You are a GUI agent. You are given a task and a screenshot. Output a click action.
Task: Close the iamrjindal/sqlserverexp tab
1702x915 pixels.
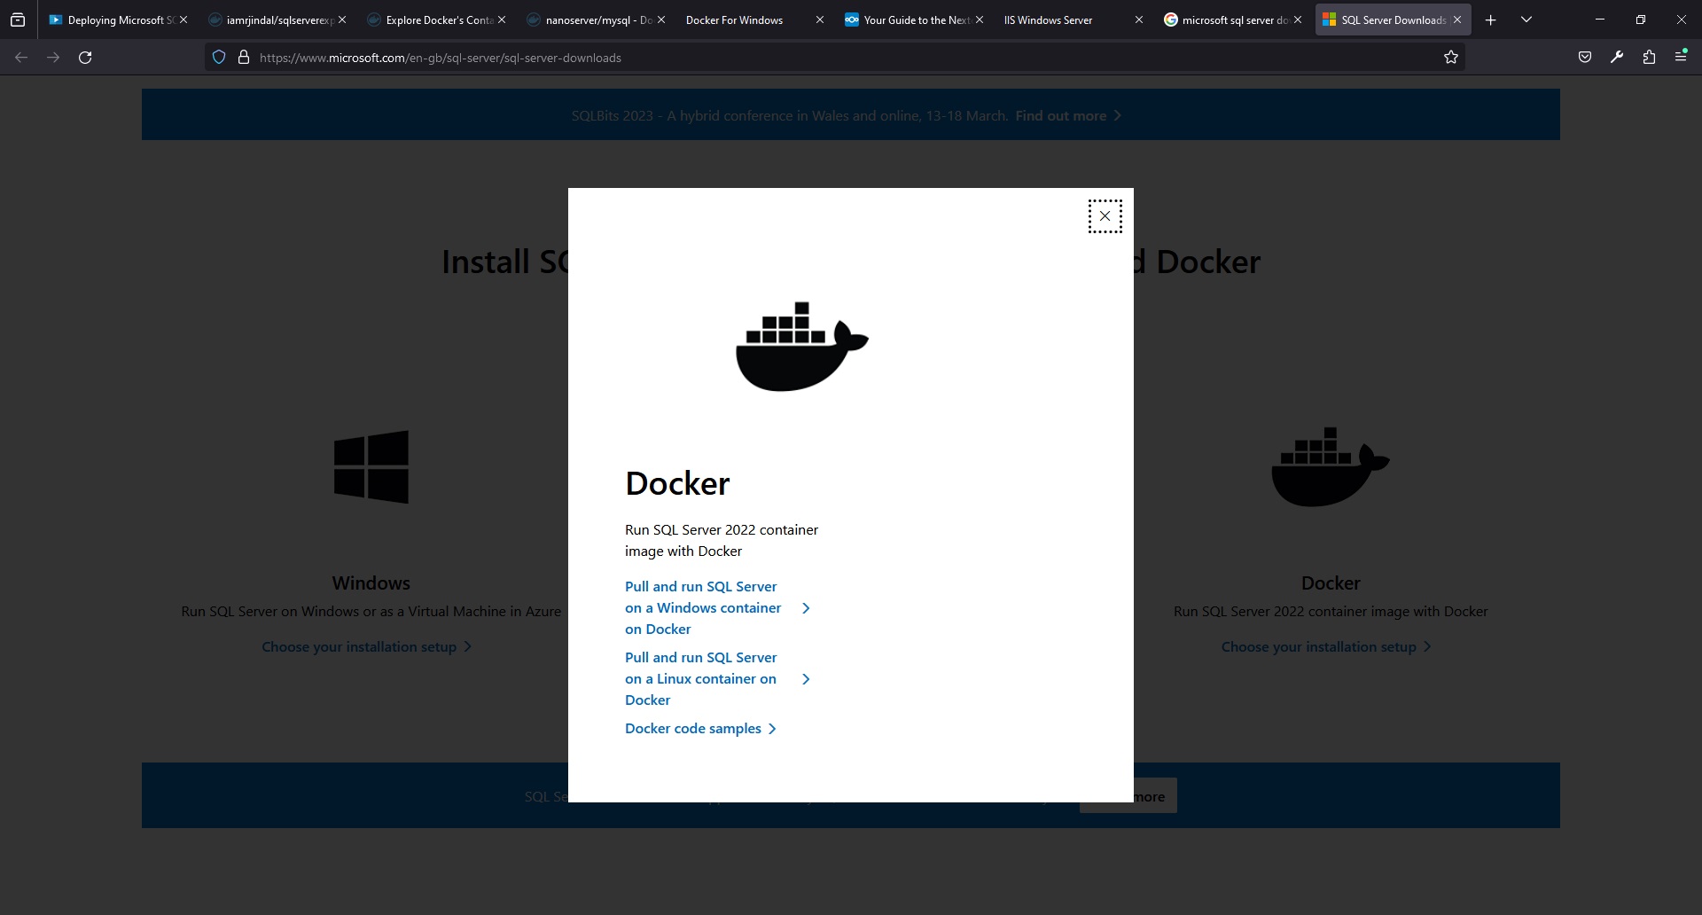(x=342, y=20)
